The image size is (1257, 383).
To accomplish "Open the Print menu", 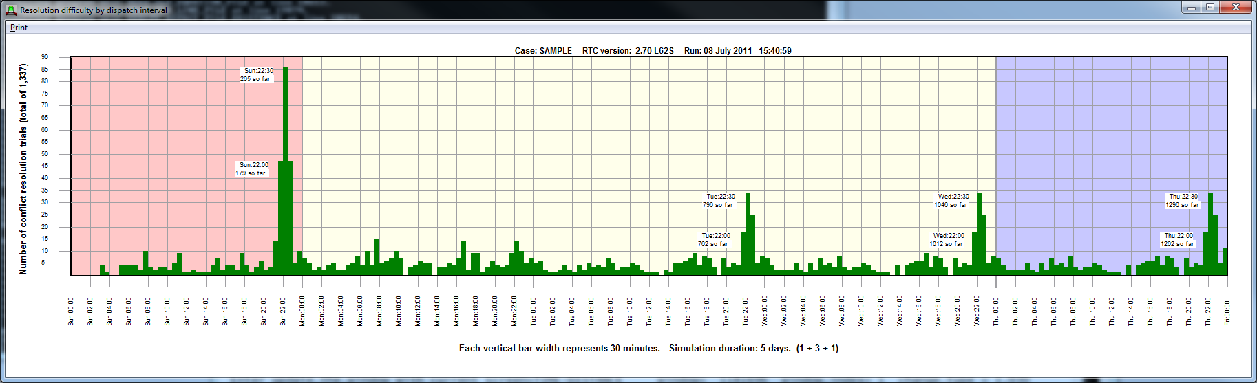I will click(x=19, y=28).
